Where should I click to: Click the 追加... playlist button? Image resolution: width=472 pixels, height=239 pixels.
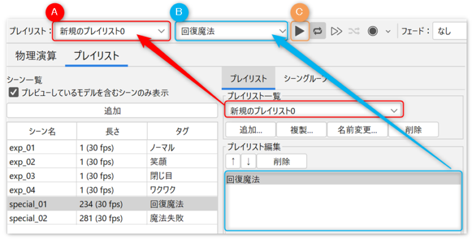251,130
